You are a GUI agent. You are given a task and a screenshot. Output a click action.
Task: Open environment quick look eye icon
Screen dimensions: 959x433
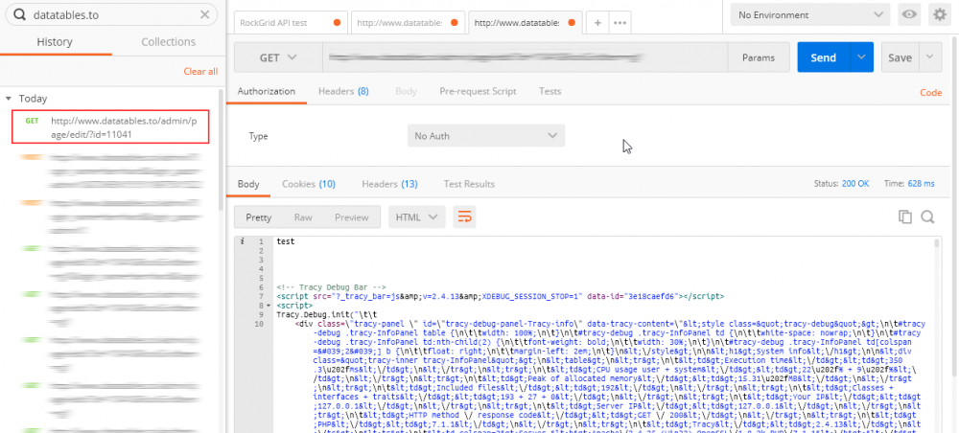click(x=910, y=14)
